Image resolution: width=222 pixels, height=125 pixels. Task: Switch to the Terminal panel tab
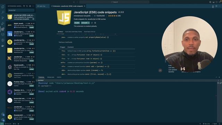41,77
